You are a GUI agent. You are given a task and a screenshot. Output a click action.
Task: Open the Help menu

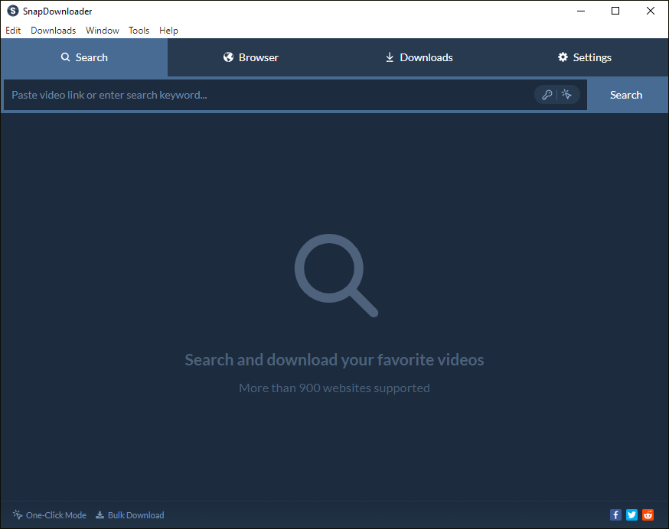click(x=168, y=31)
